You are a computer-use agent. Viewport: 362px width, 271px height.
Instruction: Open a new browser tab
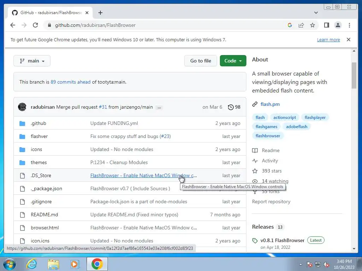coord(100,13)
